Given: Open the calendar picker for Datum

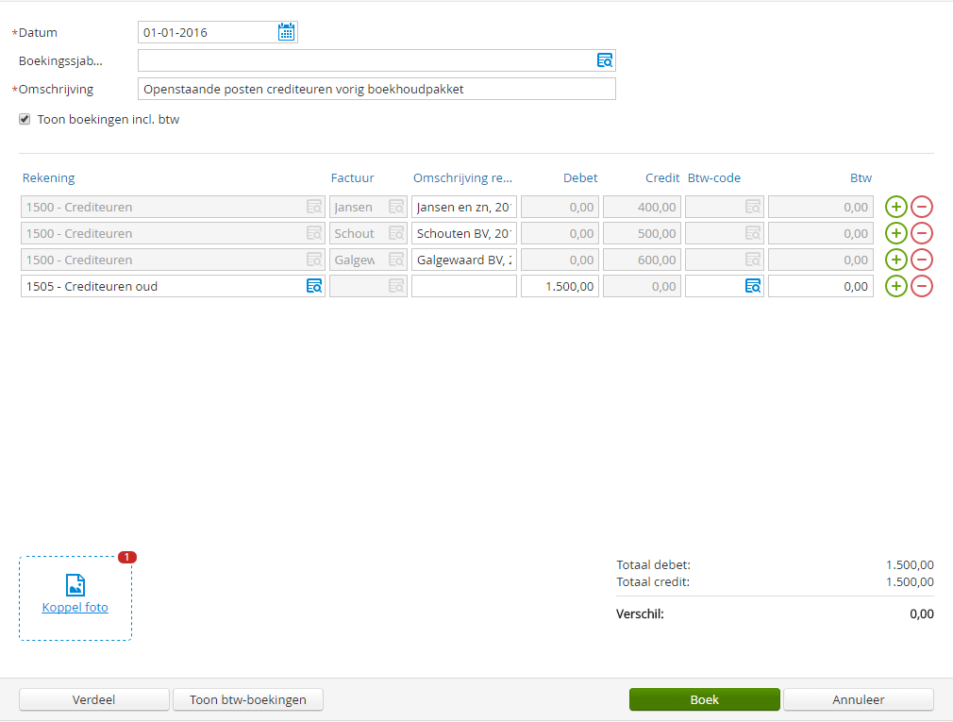Looking at the screenshot, I should pyautogui.click(x=286, y=33).
